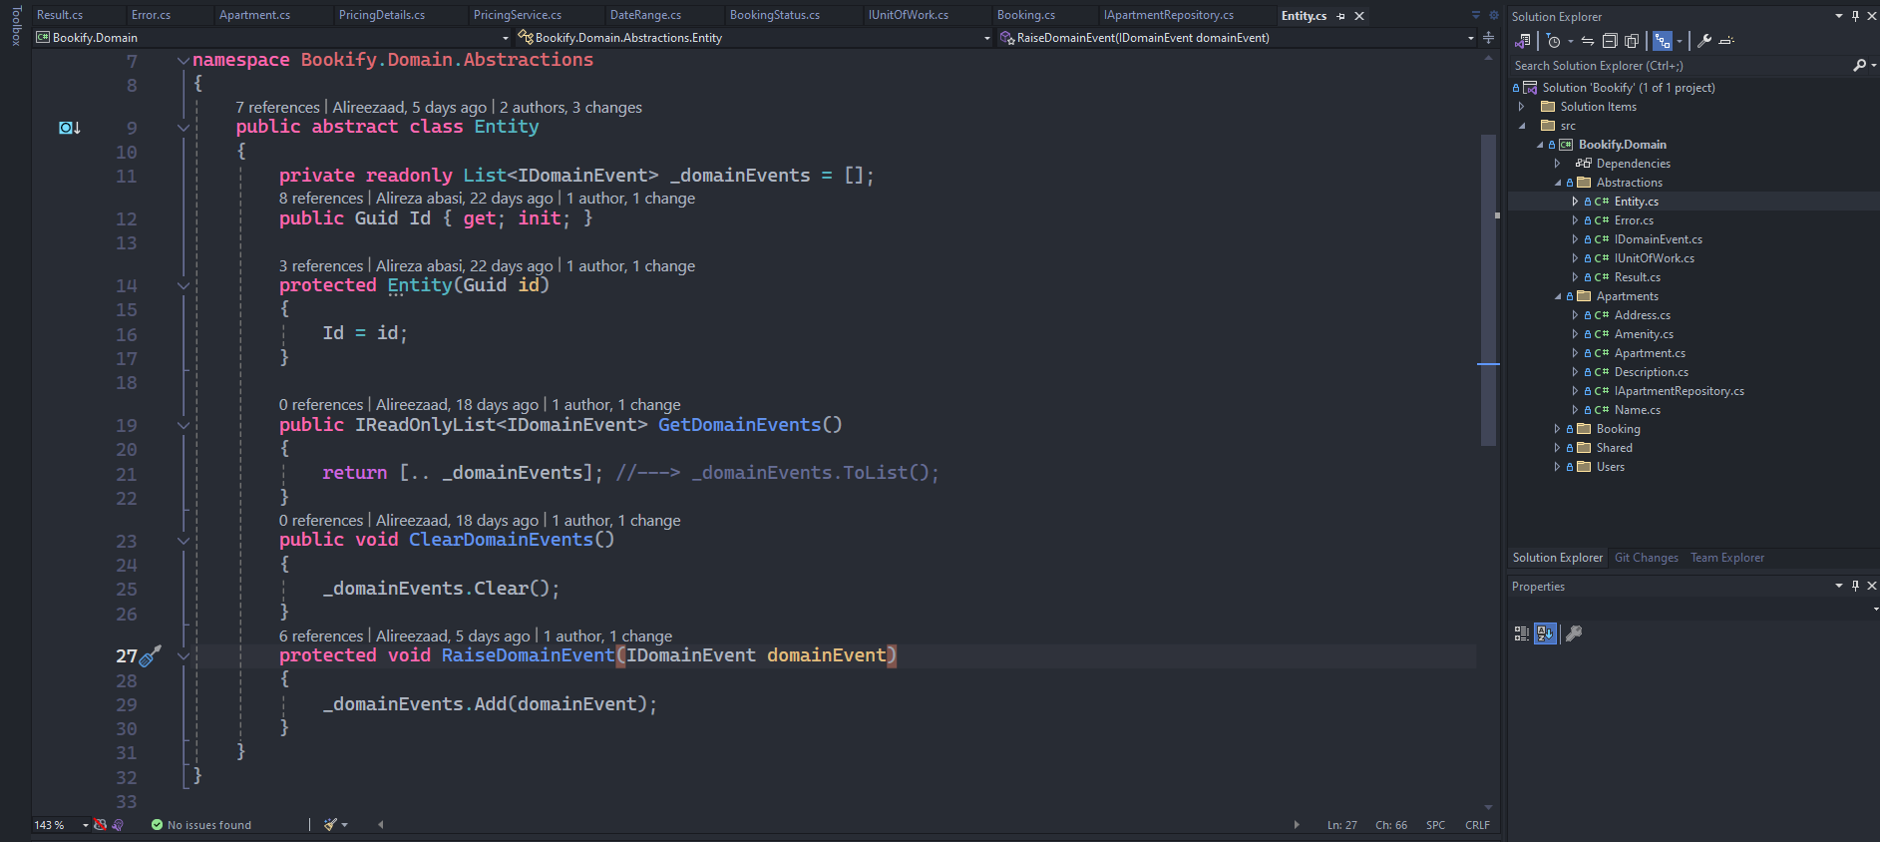1880x842 pixels.
Task: Open Properties window options dropdown
Action: (1839, 586)
